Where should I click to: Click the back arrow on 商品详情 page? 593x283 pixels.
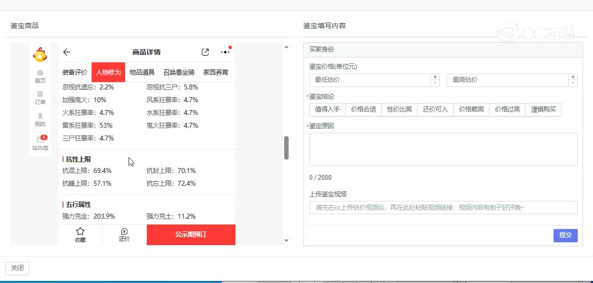pos(67,52)
